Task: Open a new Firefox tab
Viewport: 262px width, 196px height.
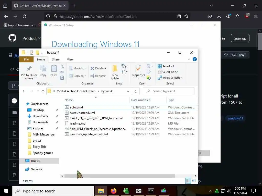Action: [74, 6]
